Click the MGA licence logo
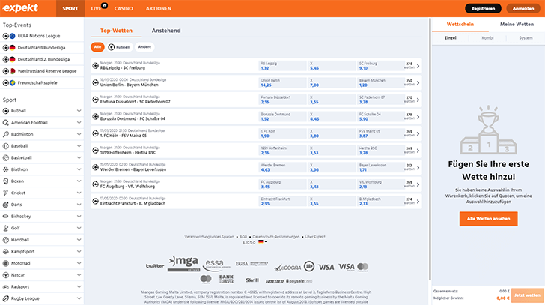Viewport: 545px width, 305px height. coord(183,264)
